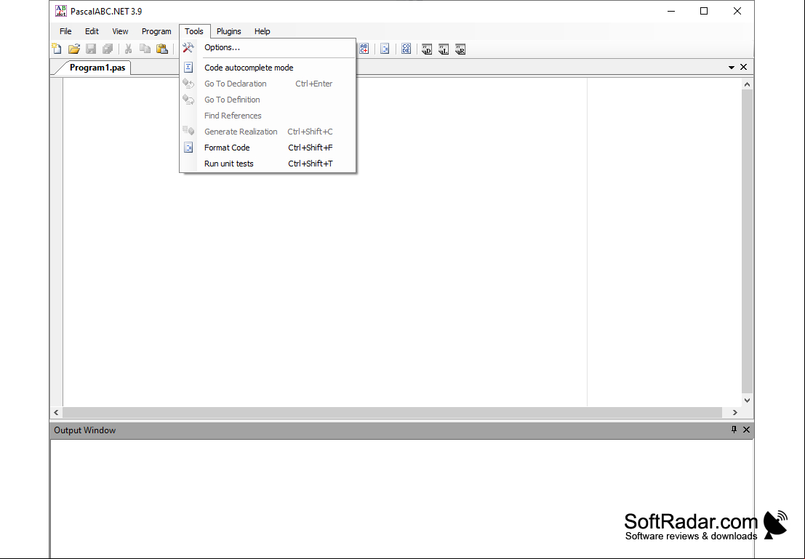The image size is (805, 559).
Task: Click the editor horizontal scrollbar thumb
Action: 392,412
